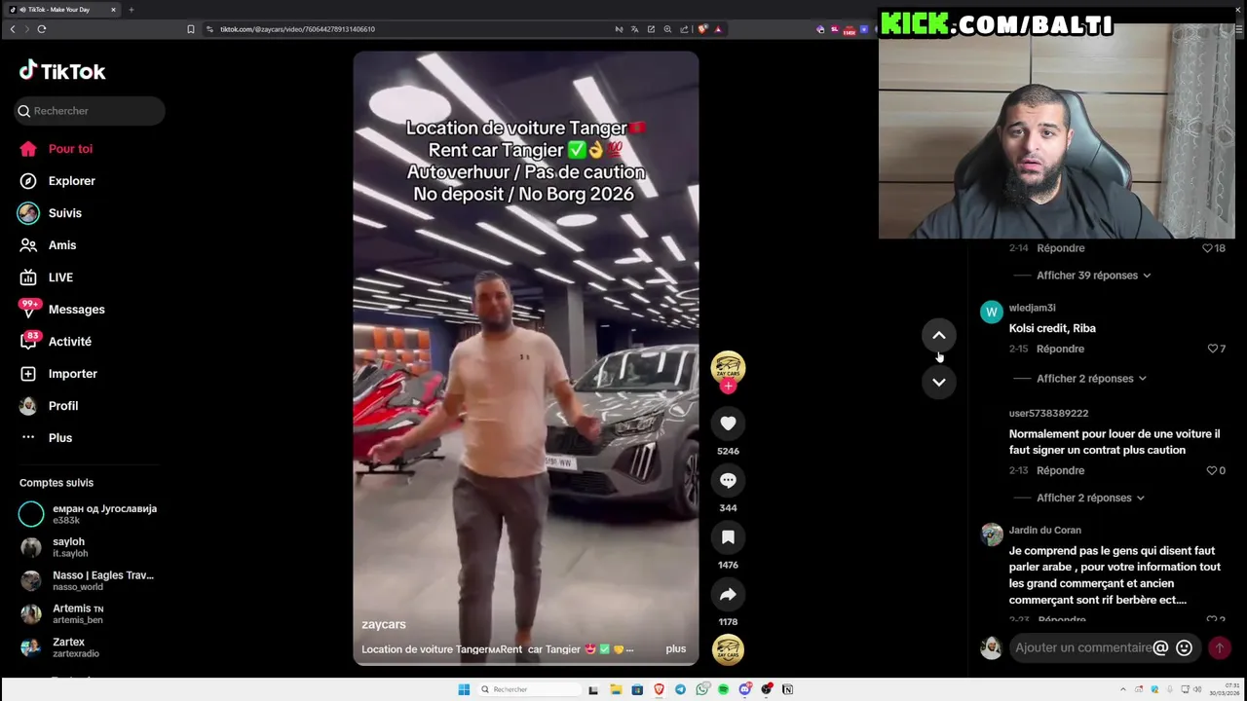Open user5738389222's profile name

[x=1048, y=414]
